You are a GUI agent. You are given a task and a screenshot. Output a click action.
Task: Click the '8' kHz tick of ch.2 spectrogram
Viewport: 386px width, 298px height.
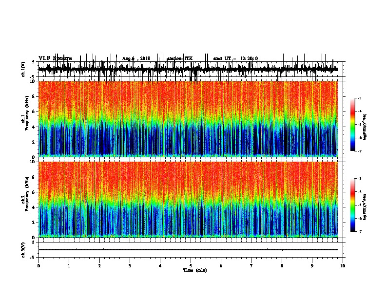[x=34, y=177]
